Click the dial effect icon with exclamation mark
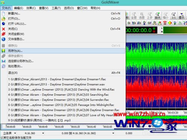The image size is (187, 140). pyautogui.click(x=149, y=23)
